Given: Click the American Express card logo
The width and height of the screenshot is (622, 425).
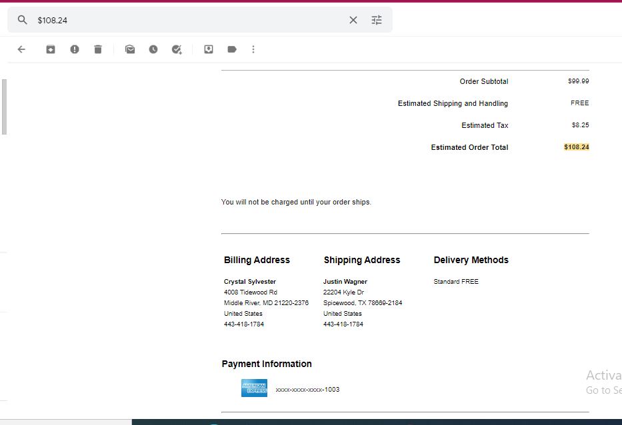Looking at the screenshot, I should click(254, 388).
